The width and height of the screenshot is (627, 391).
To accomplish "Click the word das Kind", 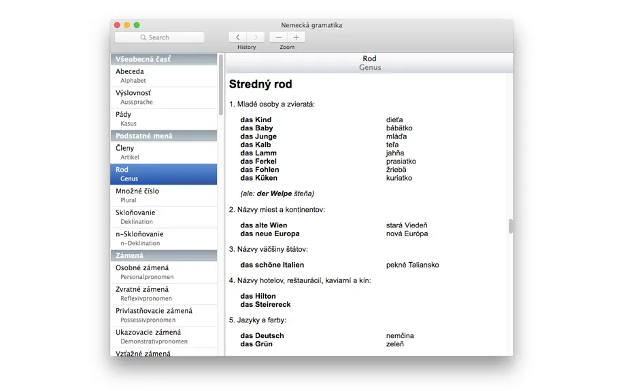I will [256, 119].
